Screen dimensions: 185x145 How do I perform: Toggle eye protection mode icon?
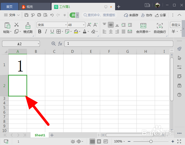(73, 141)
